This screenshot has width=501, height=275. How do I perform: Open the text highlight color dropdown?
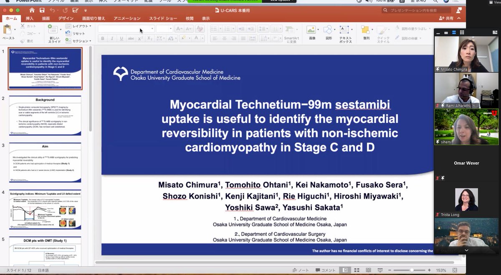point(190,38)
